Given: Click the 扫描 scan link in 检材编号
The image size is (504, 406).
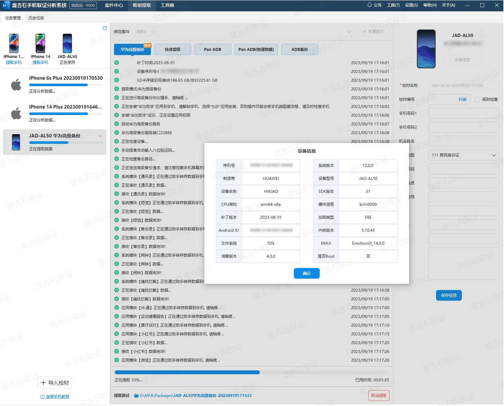Looking at the screenshot, I should click(463, 99).
